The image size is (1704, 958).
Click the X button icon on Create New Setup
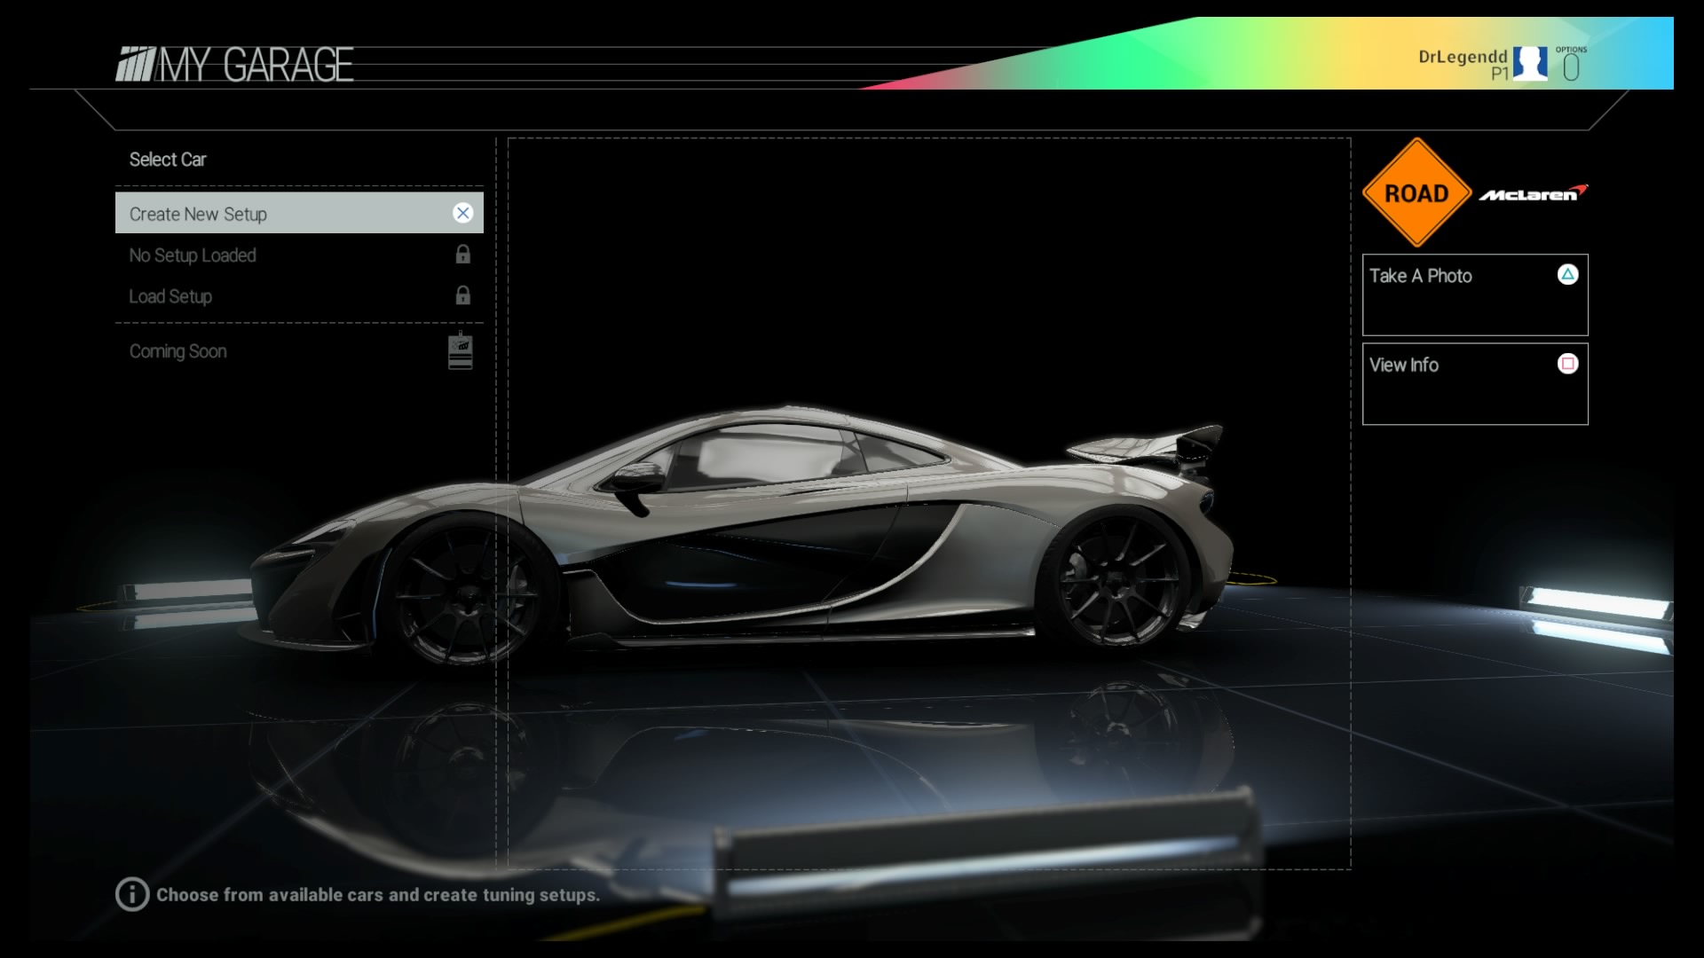(x=462, y=213)
